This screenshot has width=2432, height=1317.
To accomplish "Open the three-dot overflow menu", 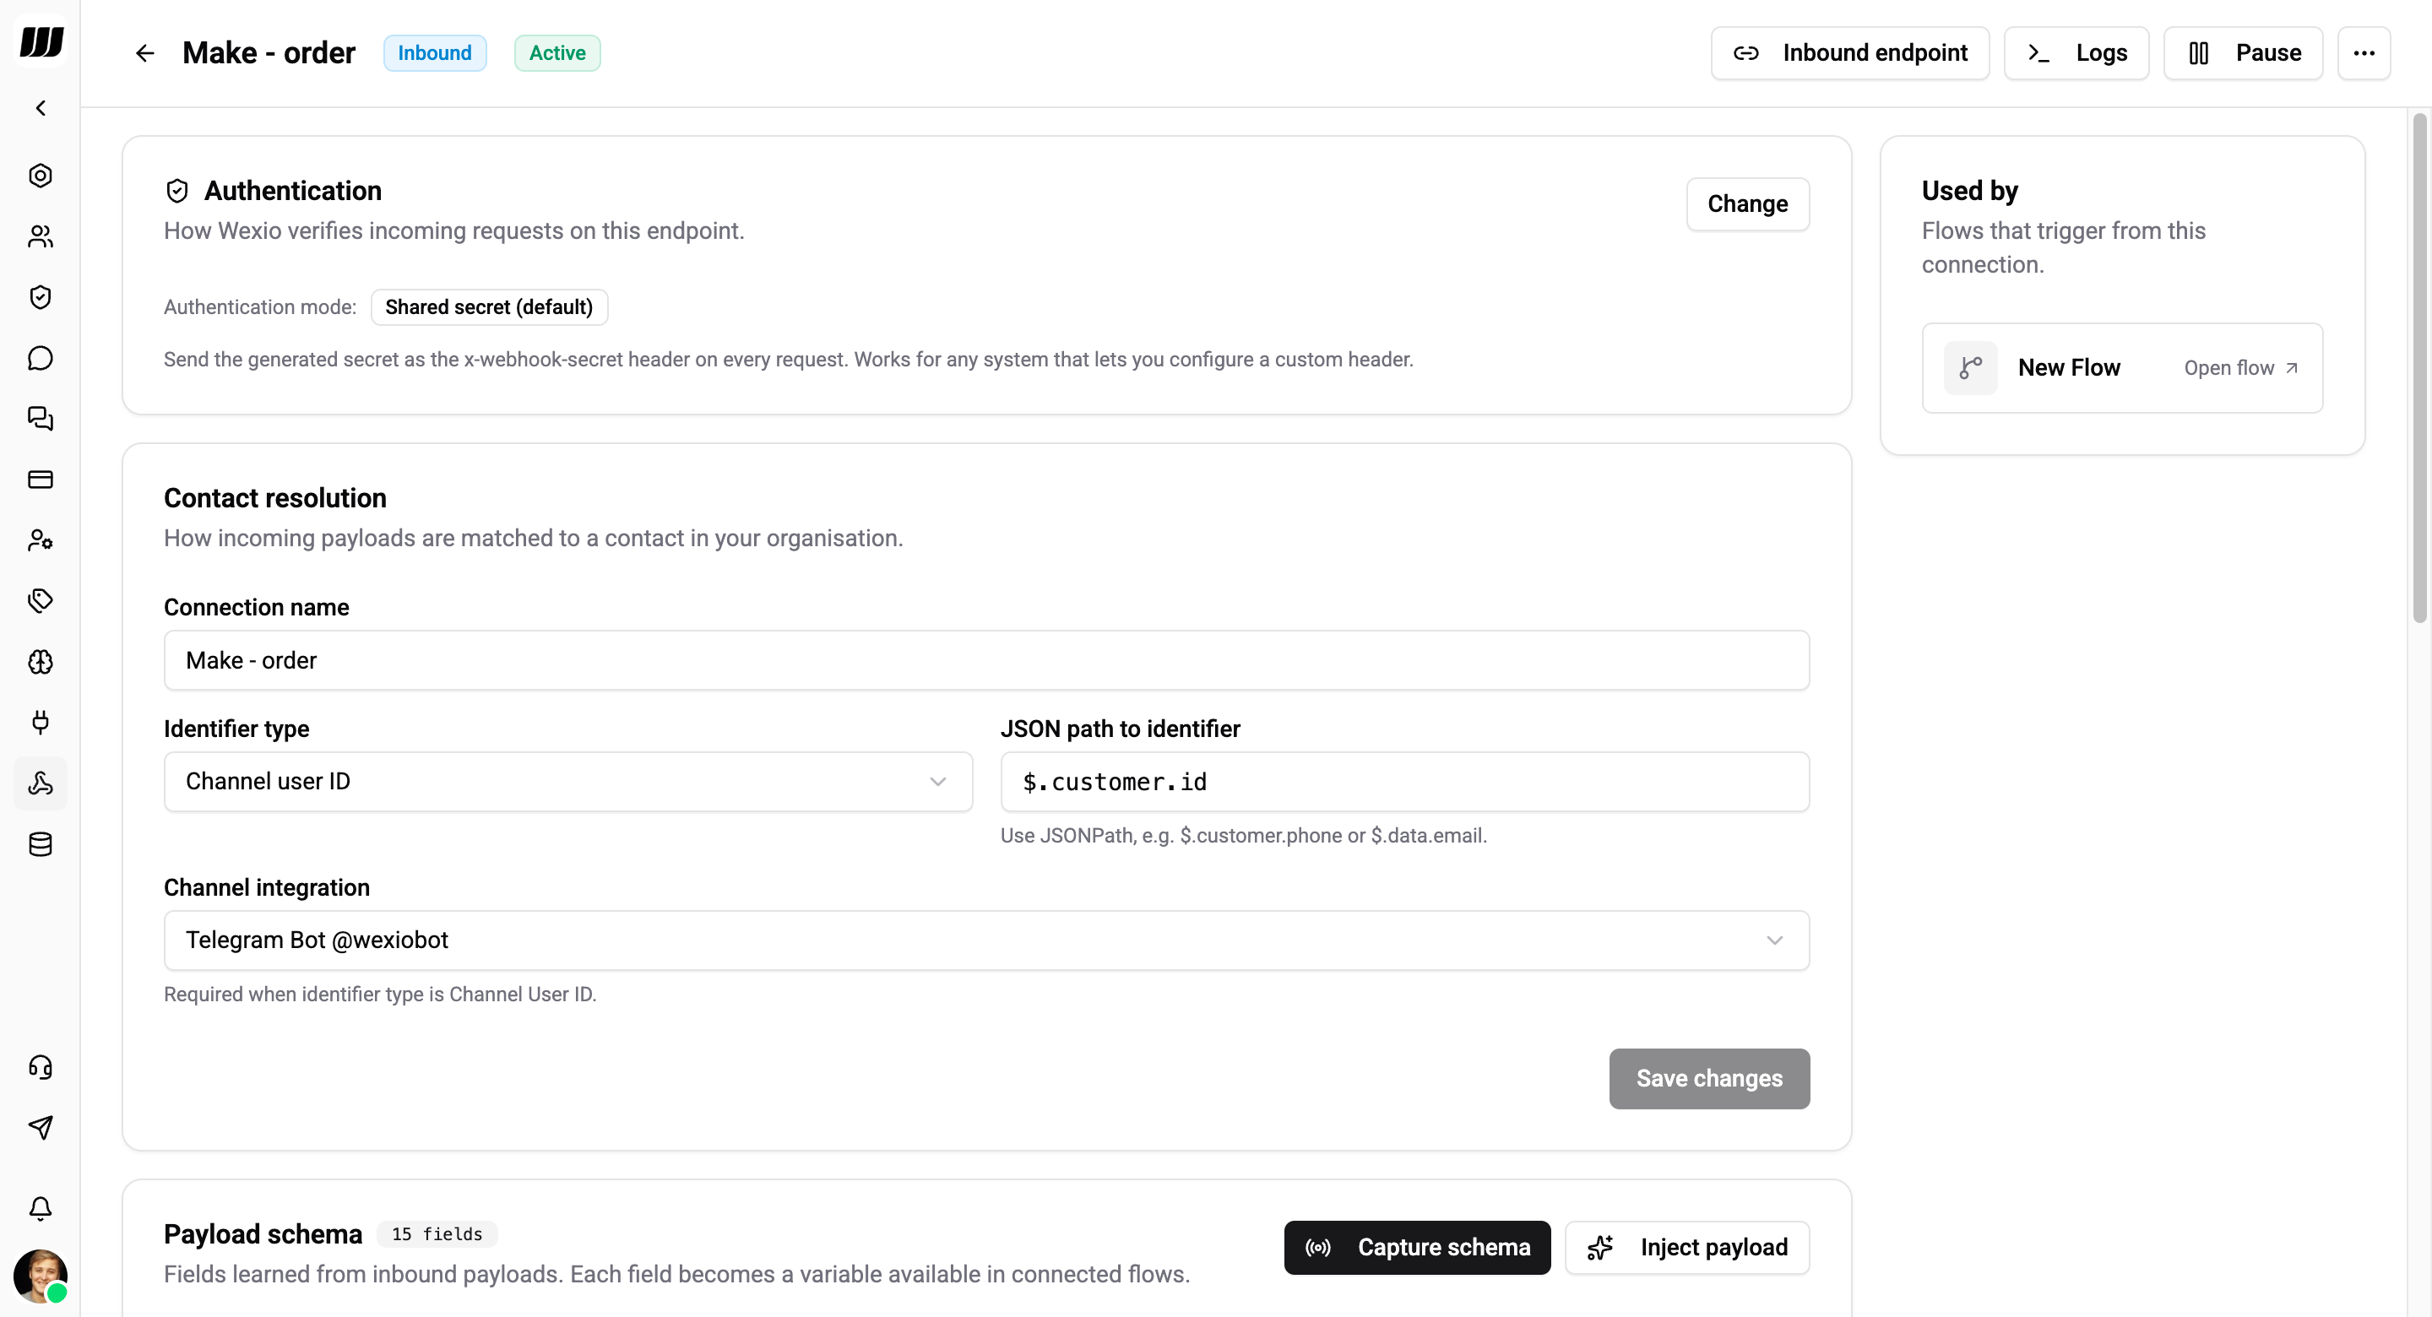I will point(2364,53).
